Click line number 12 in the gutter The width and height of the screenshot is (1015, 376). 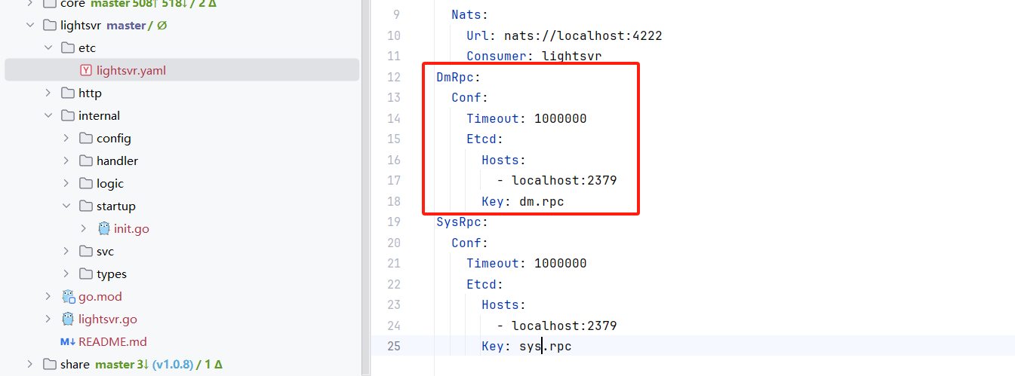(x=393, y=77)
